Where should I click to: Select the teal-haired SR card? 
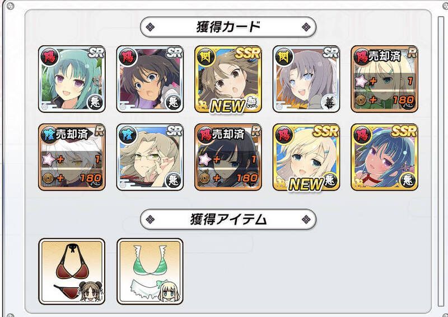72,79
